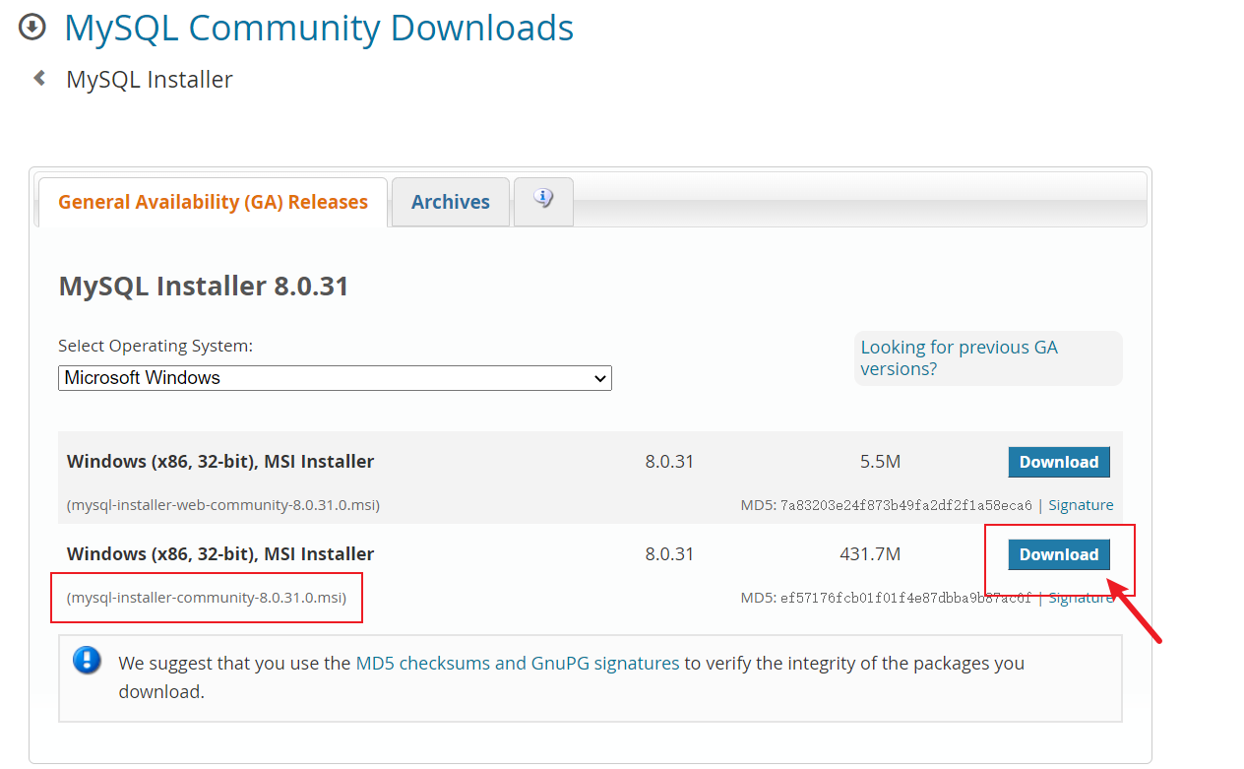1244x769 pixels.
Task: Open Signature link for the 431.7M installer
Action: pyautogui.click(x=1081, y=598)
